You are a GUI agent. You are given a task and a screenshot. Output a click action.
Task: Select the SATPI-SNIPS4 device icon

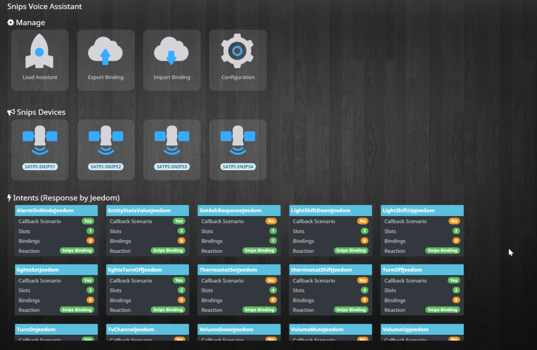(x=238, y=140)
